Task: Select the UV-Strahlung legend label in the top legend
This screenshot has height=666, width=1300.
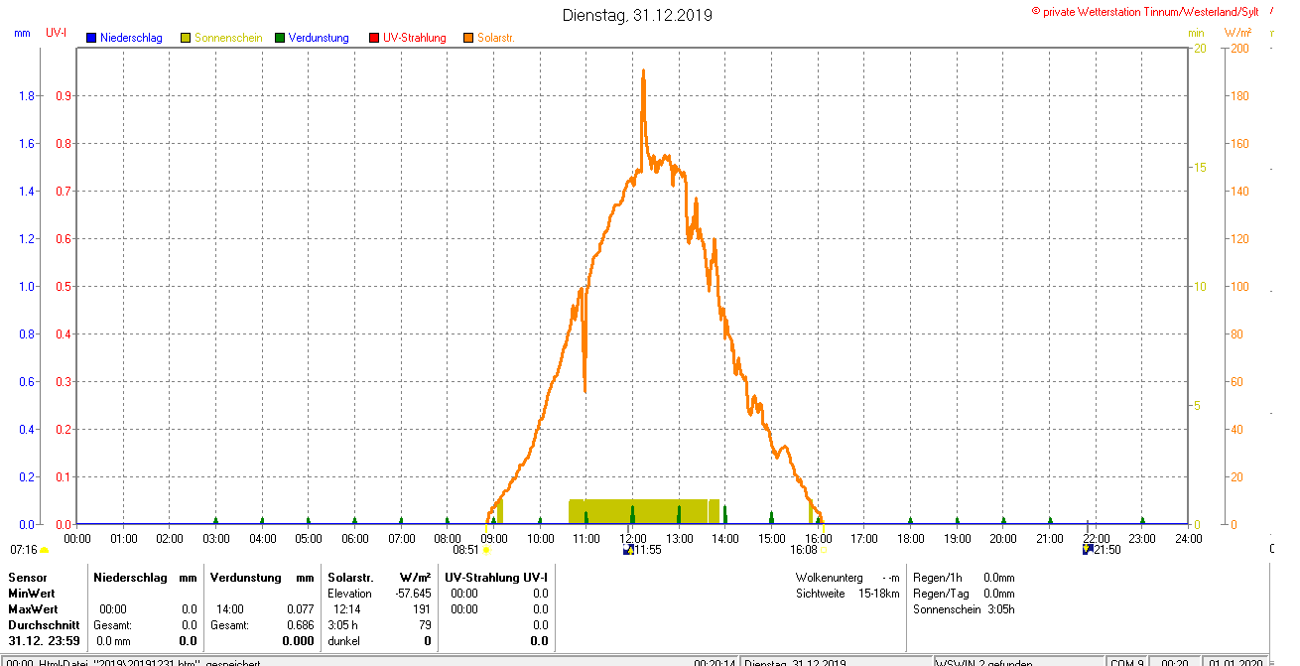Action: coord(415,38)
